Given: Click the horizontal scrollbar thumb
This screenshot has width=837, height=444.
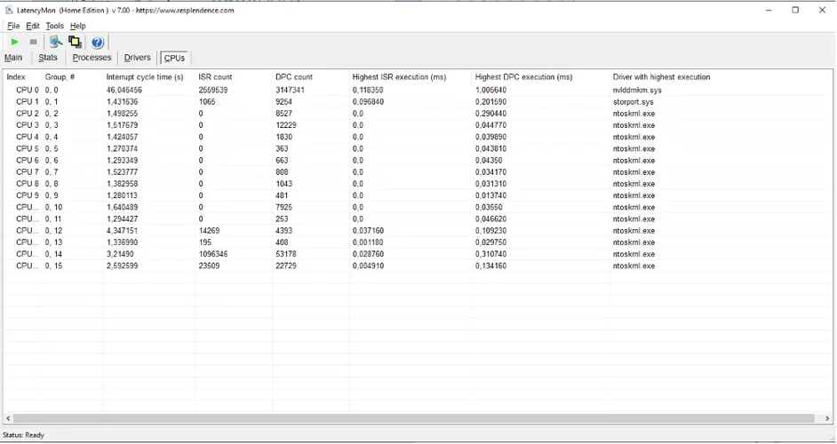Looking at the screenshot, I should click(x=414, y=419).
